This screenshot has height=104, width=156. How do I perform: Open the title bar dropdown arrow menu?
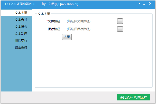139,4
